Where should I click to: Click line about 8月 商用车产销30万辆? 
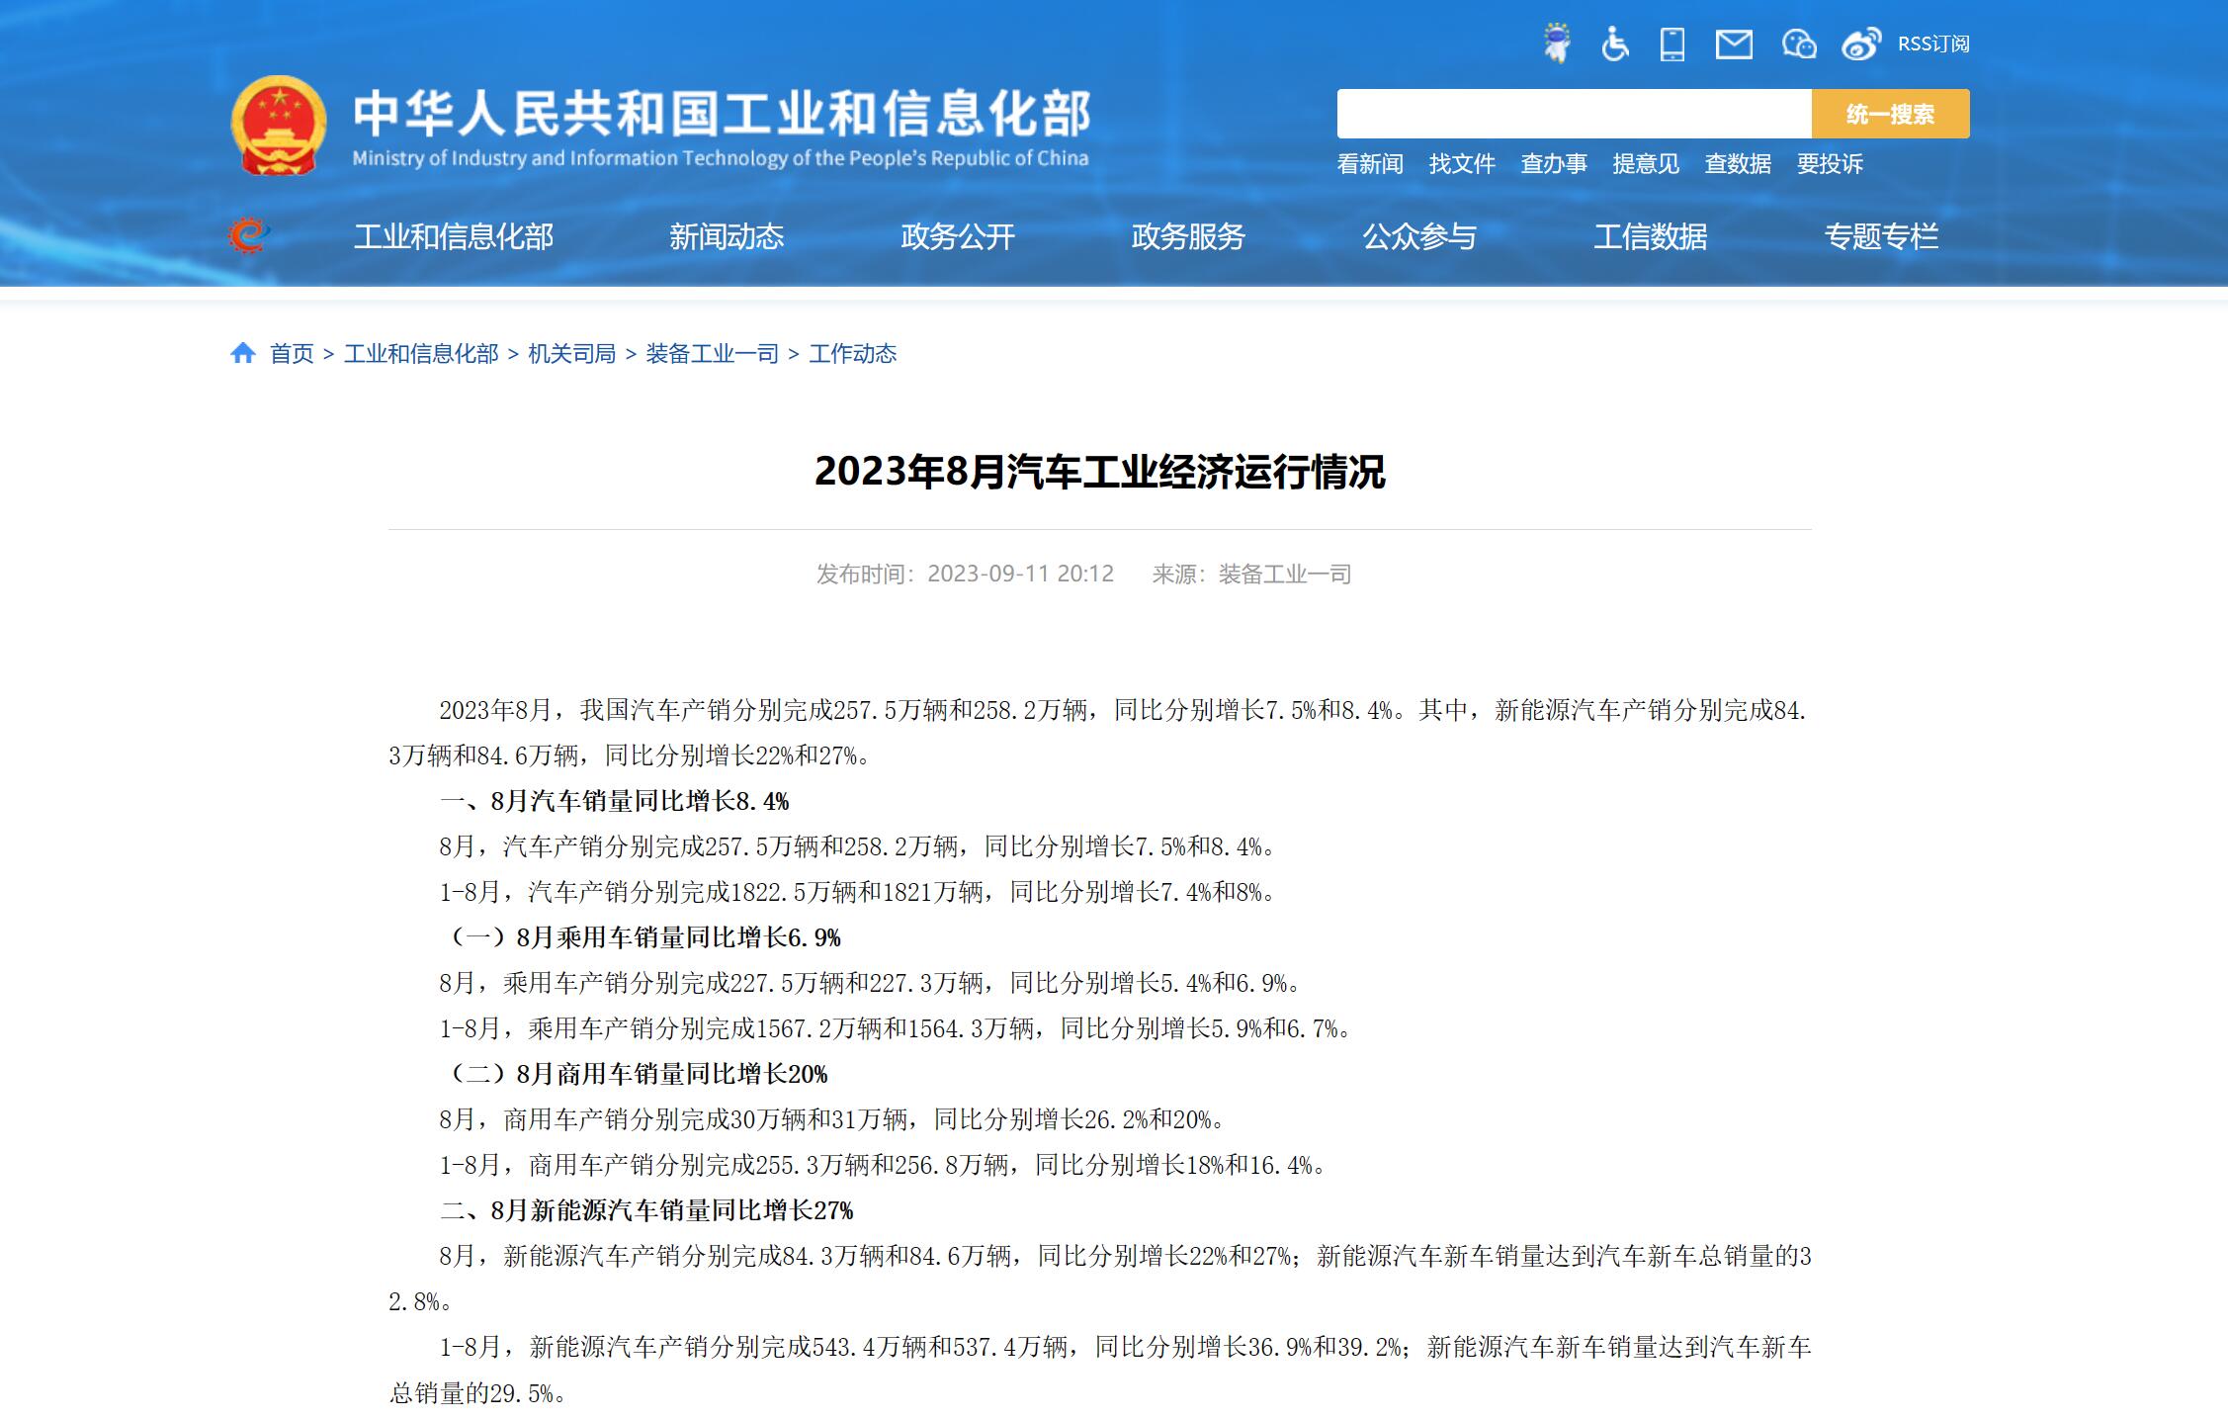click(835, 1119)
